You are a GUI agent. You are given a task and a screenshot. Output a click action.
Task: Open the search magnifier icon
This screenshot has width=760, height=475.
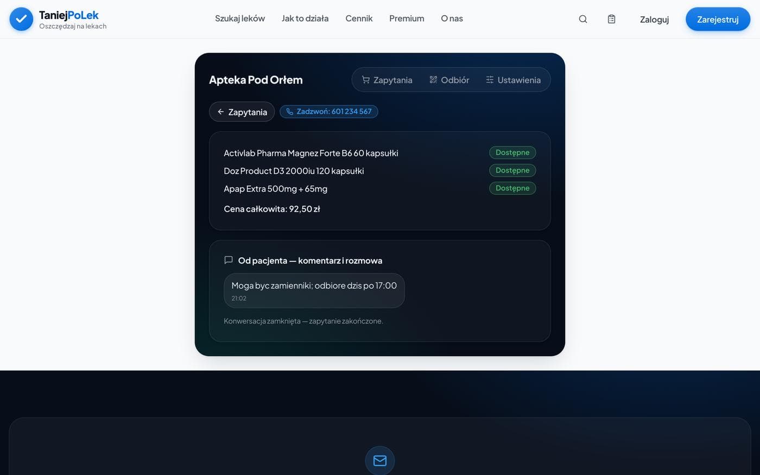[x=583, y=19]
